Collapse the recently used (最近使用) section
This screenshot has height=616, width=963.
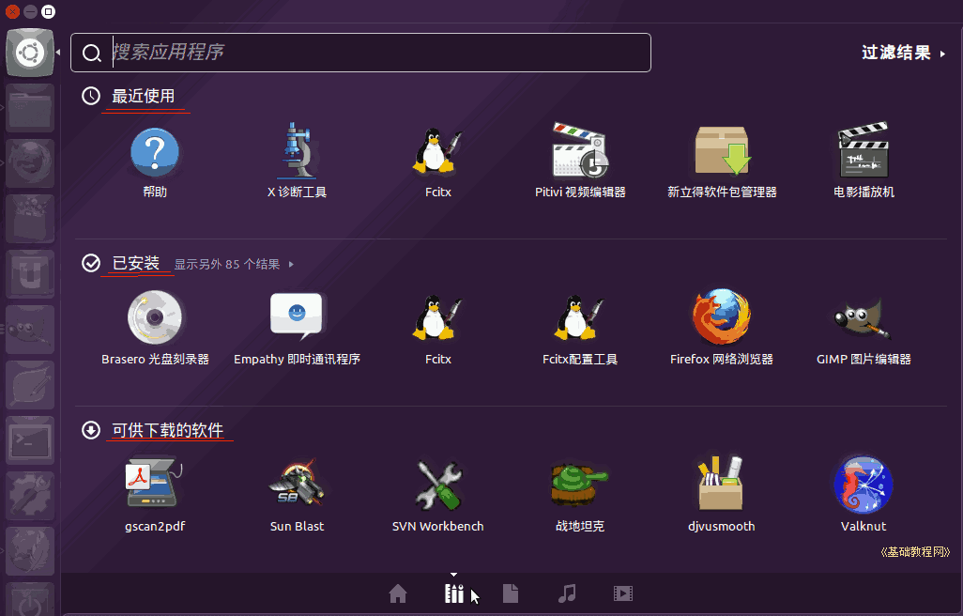[x=143, y=96]
